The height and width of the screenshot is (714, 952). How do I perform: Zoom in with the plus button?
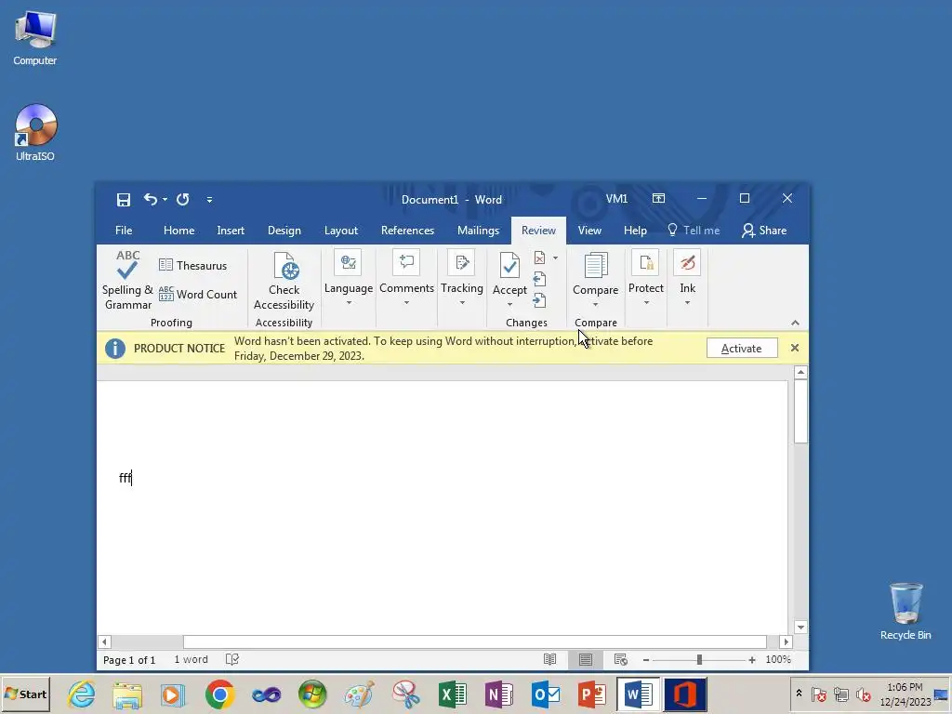pos(752,660)
